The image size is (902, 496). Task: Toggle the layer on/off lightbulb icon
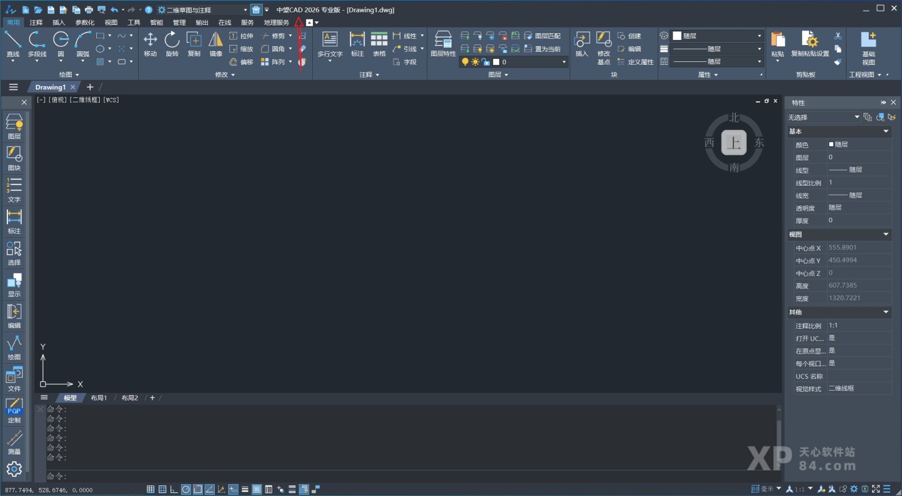[x=465, y=62]
